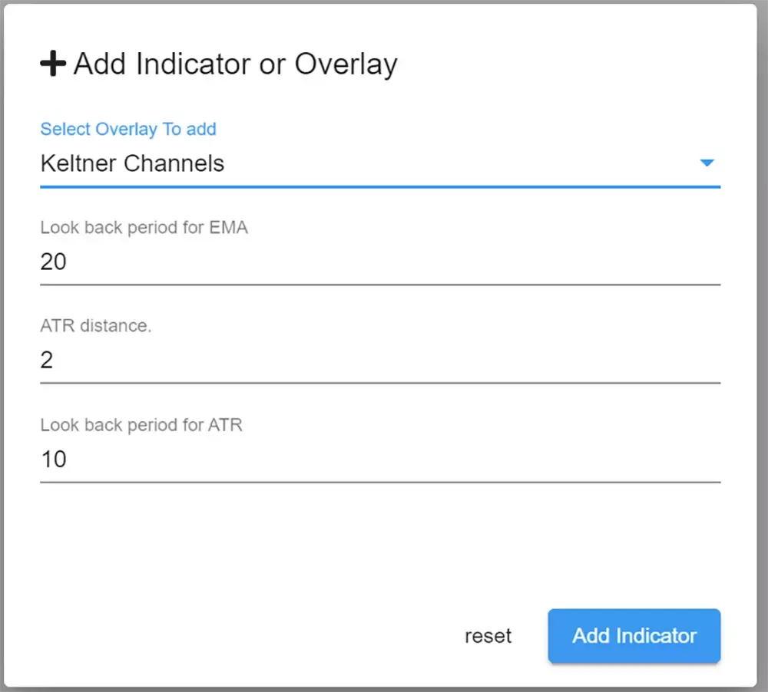Screen dimensions: 768x692
Task: Select the Keltner Channels overlay field
Action: tap(380, 164)
